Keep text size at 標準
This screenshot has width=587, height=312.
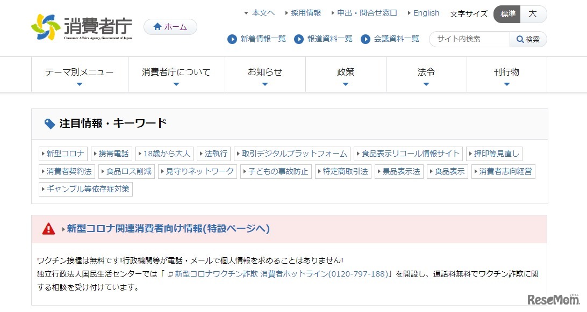[x=507, y=14]
